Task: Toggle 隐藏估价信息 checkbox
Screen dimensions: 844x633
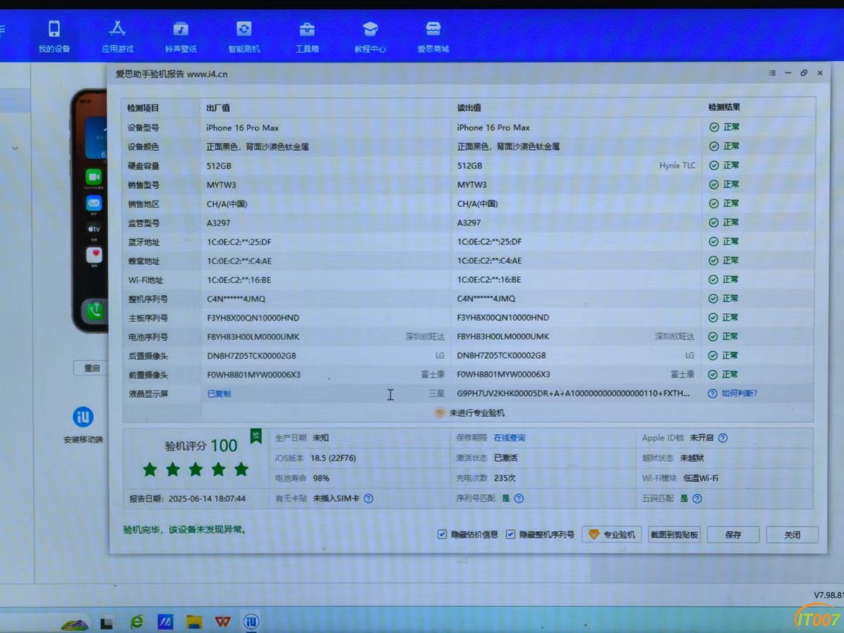Action: 442,534
